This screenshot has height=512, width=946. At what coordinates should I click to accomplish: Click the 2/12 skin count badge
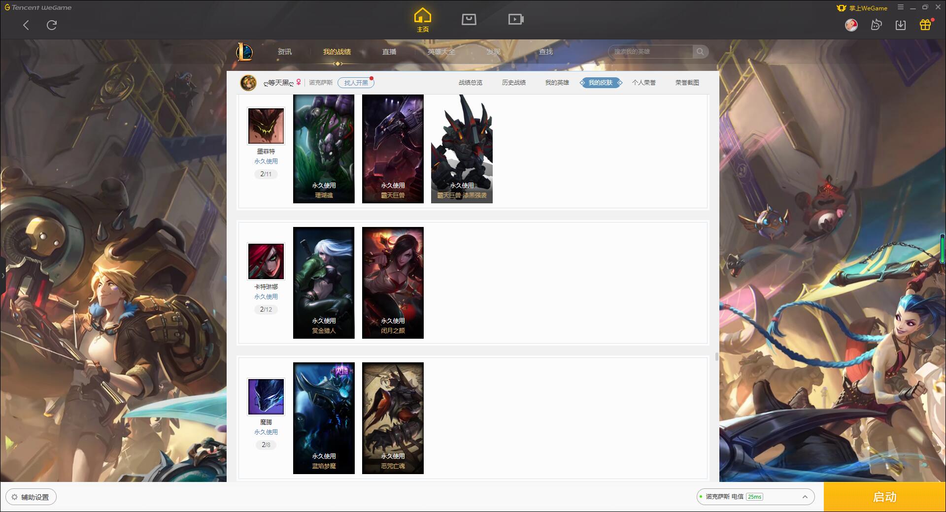pos(266,310)
